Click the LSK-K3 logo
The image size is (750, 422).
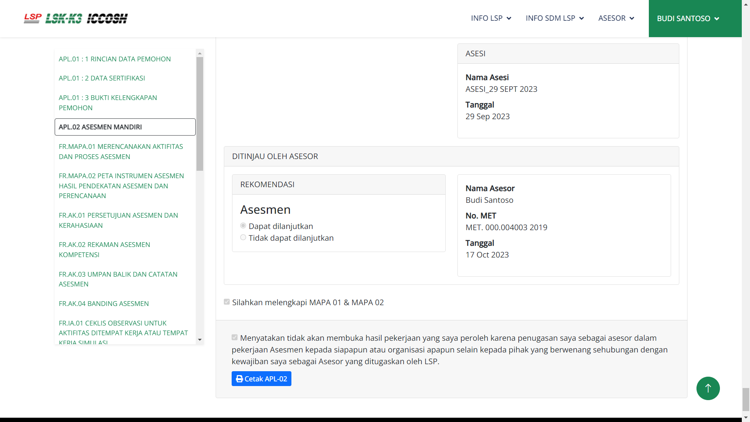pyautogui.click(x=64, y=18)
